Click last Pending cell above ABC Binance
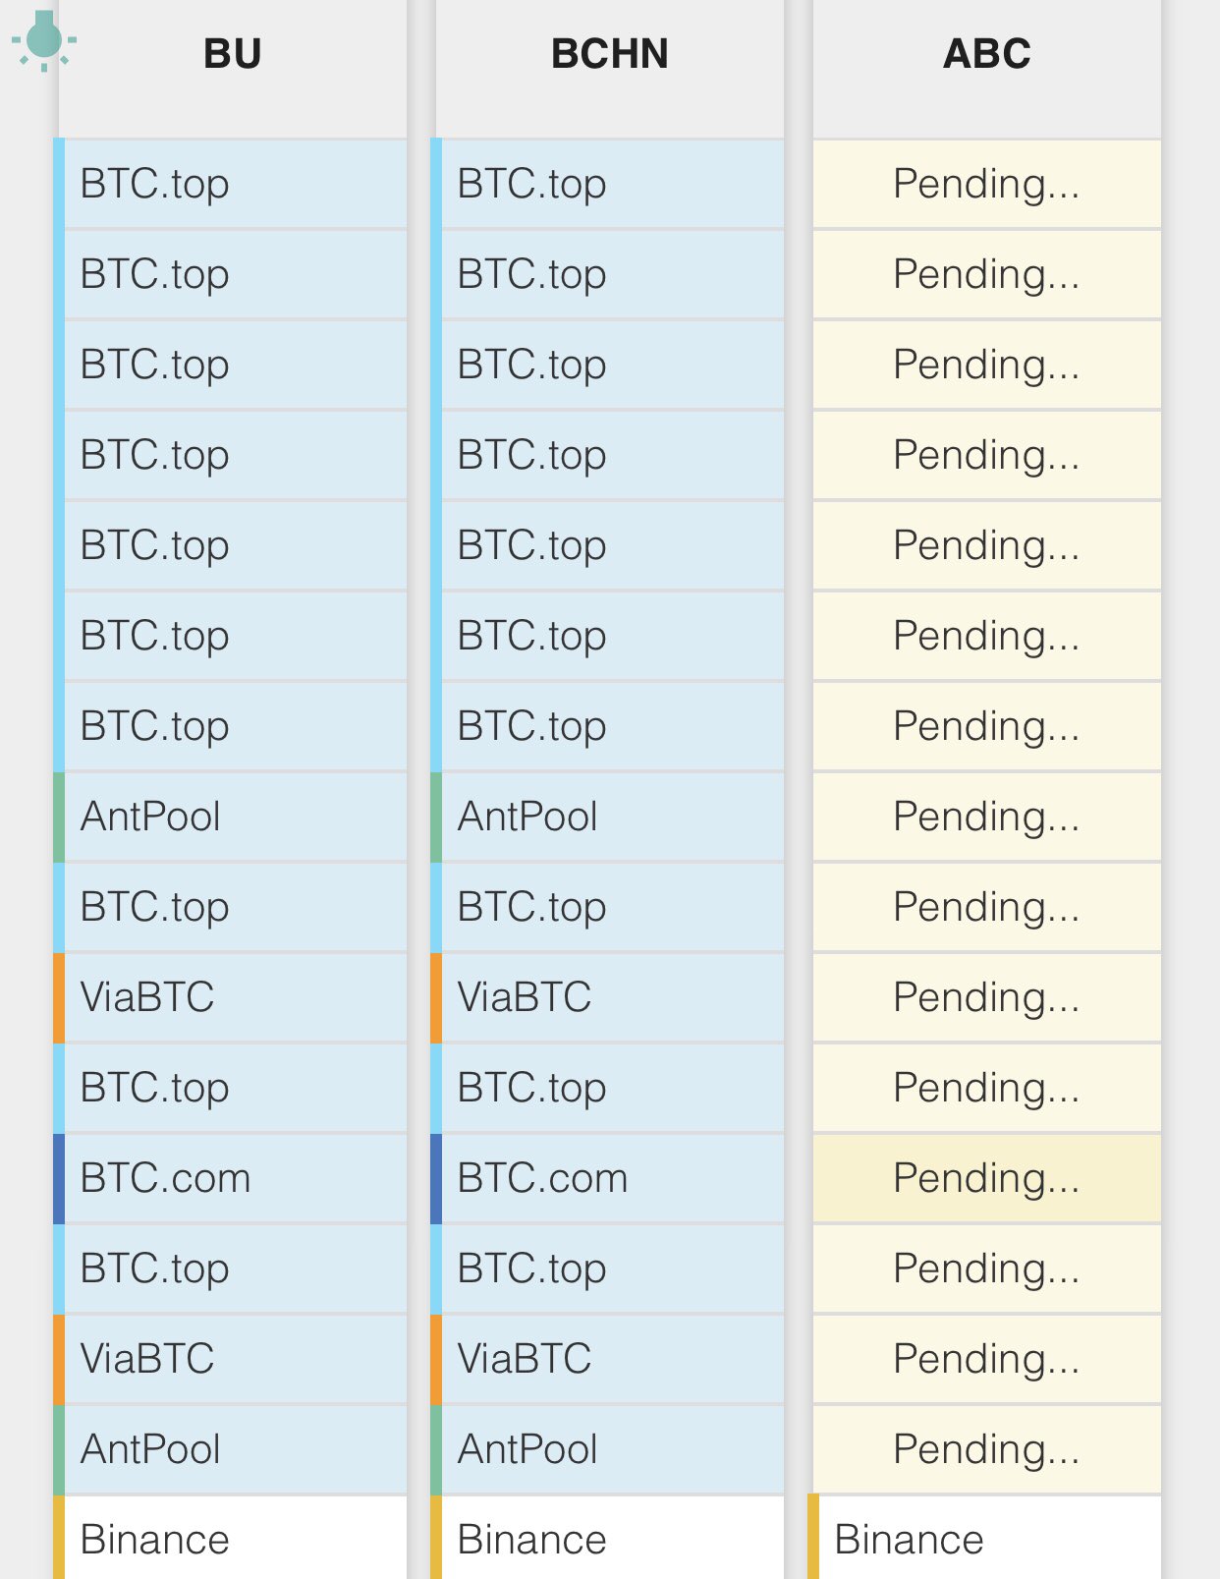This screenshot has width=1220, height=1579. 987,1449
